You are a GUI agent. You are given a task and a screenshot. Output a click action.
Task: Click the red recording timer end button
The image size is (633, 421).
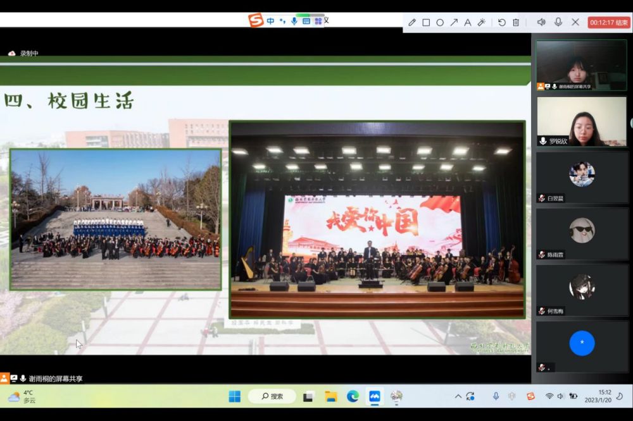(609, 22)
